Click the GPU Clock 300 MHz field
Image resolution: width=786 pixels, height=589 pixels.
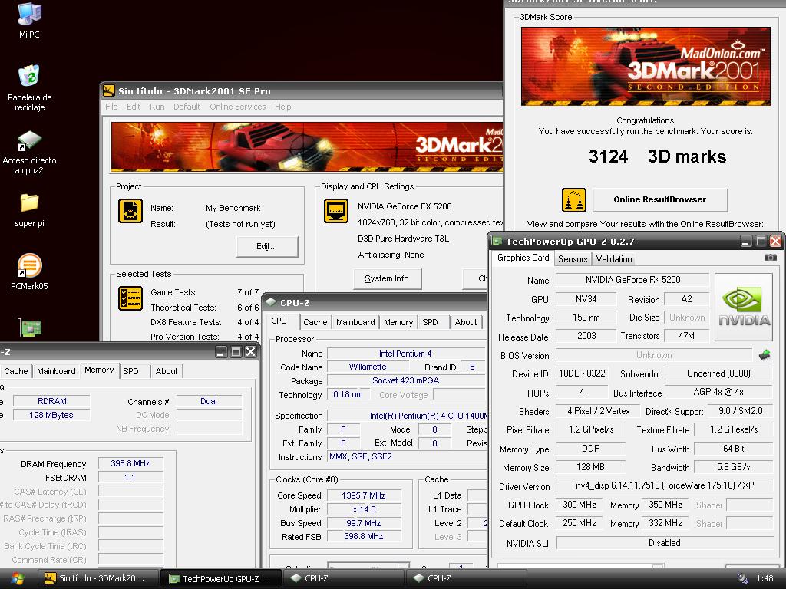(x=580, y=505)
